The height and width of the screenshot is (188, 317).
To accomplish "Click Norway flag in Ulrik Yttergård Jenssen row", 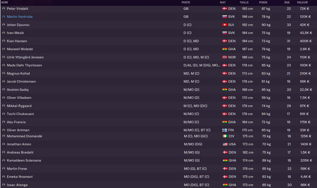I will pos(224,57).
